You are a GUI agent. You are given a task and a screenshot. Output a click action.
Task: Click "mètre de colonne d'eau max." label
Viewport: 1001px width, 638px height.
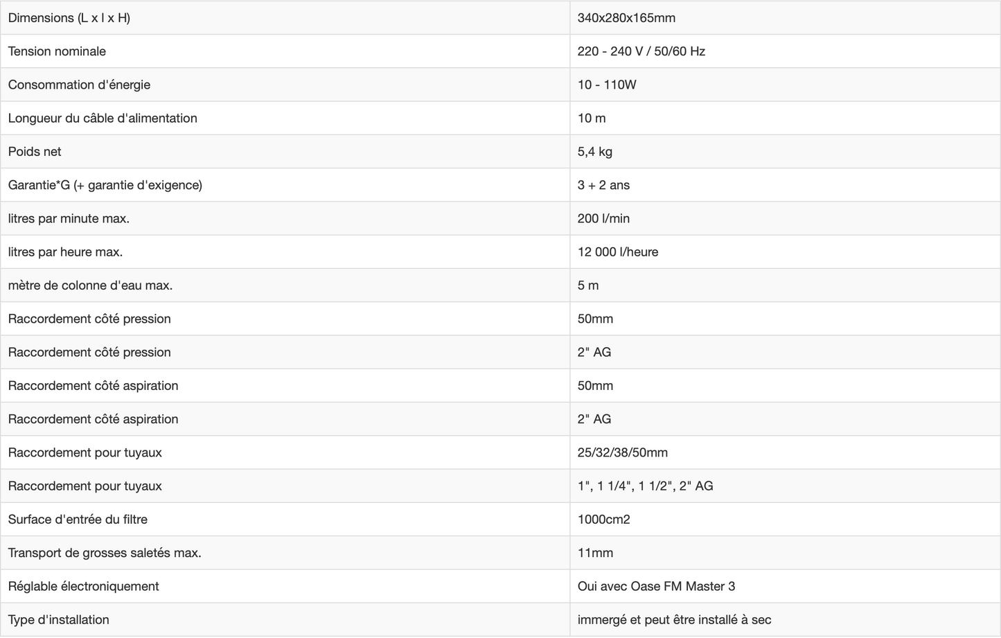click(90, 285)
